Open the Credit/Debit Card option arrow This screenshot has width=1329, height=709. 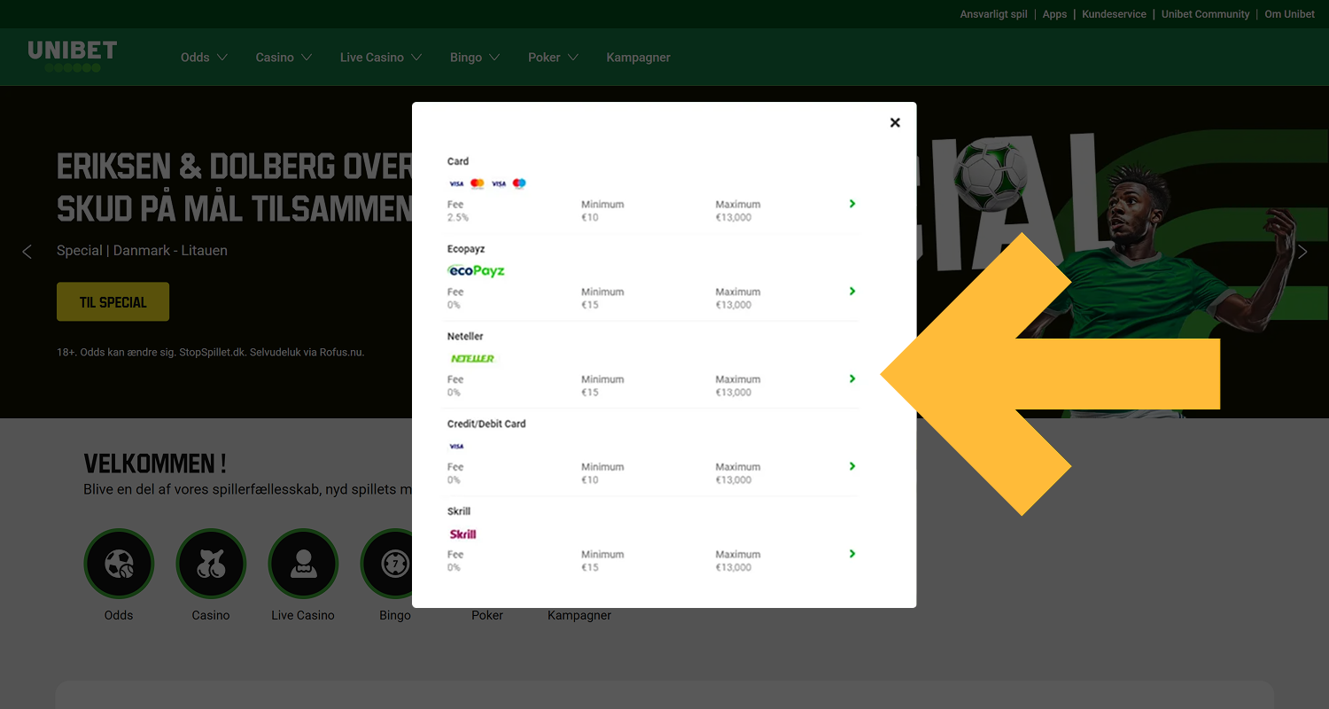[852, 466]
